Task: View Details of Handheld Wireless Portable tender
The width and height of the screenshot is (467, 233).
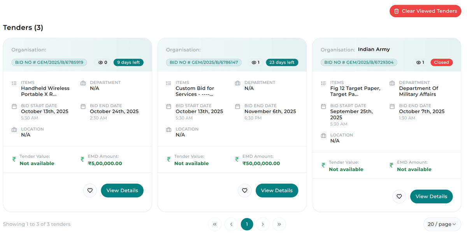Action: pos(122,191)
